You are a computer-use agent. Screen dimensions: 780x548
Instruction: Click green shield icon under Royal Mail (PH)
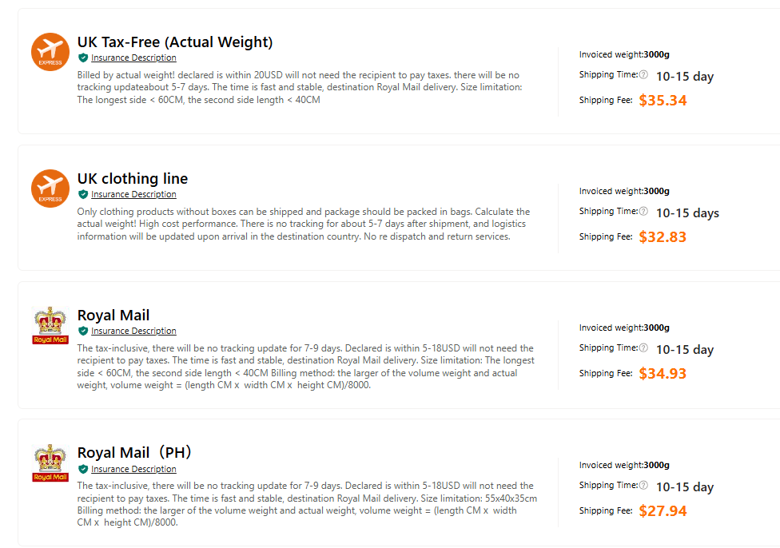83,469
